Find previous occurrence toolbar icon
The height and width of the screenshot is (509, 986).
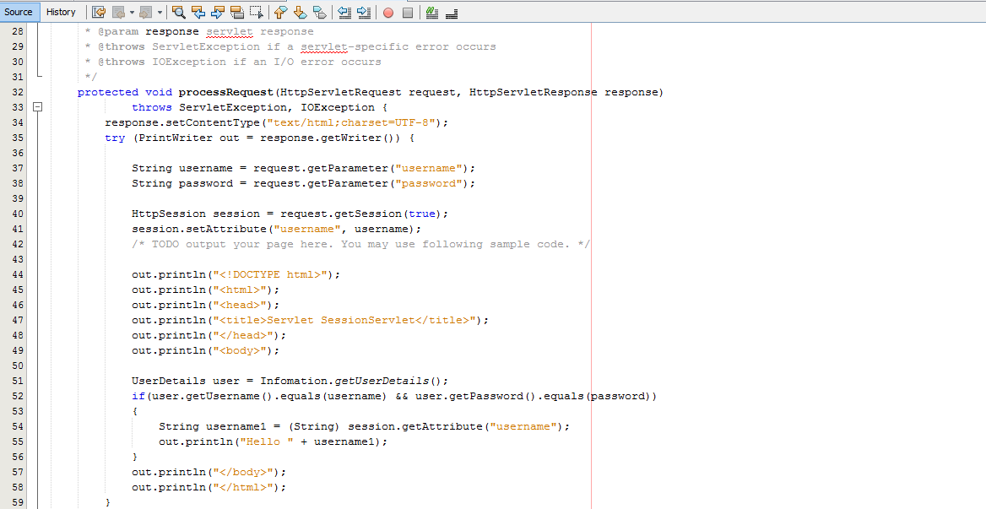198,12
